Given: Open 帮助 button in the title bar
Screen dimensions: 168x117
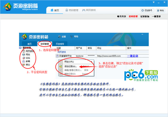Looking at the screenshot, I should 160,11.
